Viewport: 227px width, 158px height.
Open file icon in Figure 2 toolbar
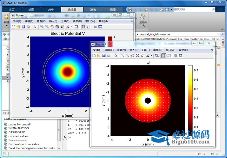[x=99, y=56]
